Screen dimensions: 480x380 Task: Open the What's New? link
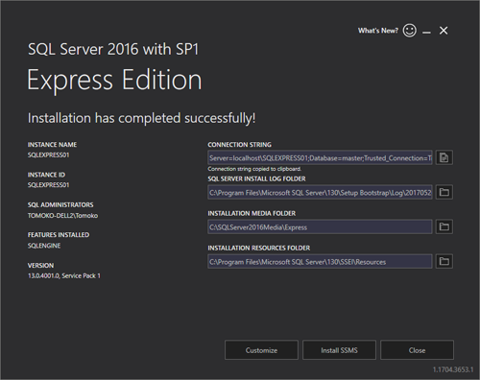pyautogui.click(x=378, y=31)
